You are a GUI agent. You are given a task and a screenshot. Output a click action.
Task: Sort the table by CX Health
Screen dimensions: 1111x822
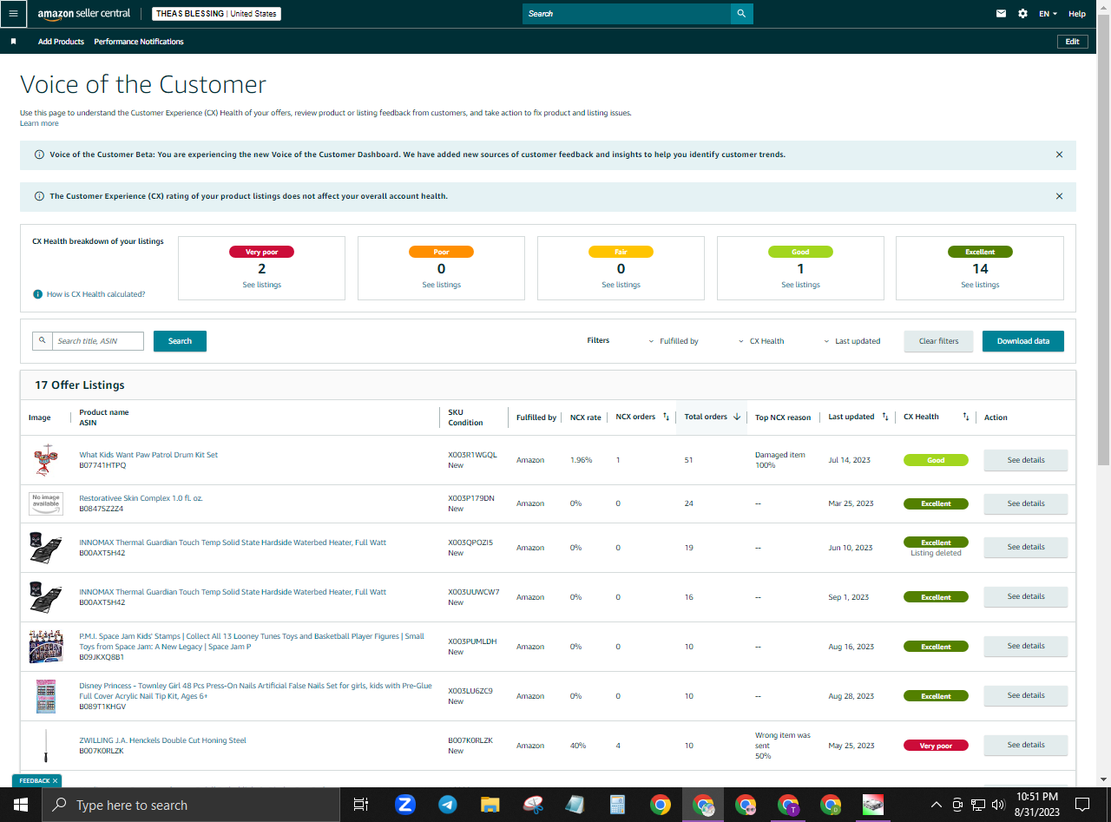pyautogui.click(x=965, y=417)
